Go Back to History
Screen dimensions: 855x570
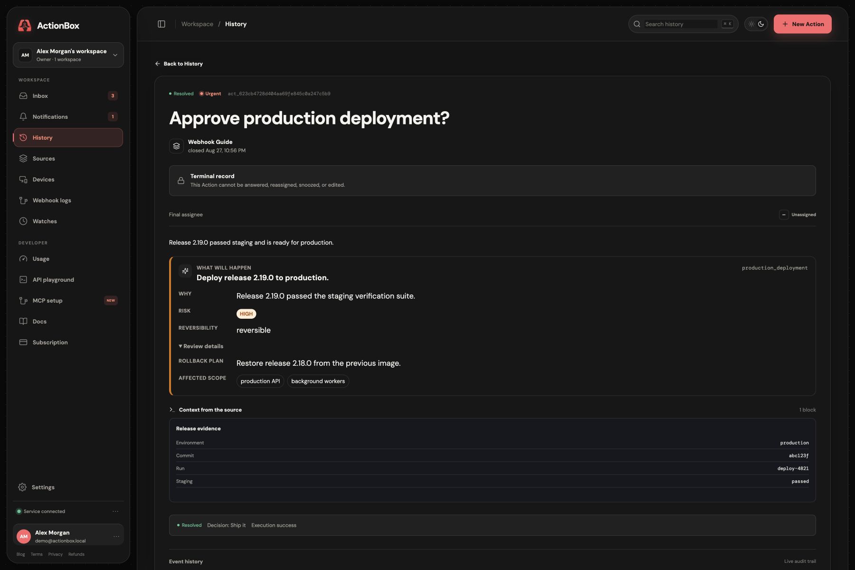click(179, 64)
